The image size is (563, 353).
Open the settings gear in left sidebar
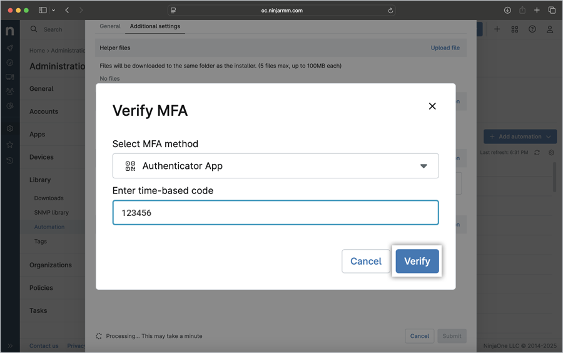(10, 128)
